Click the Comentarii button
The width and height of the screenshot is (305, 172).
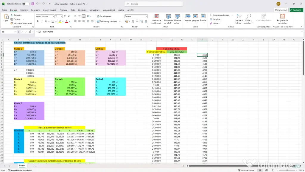[x=281, y=10]
